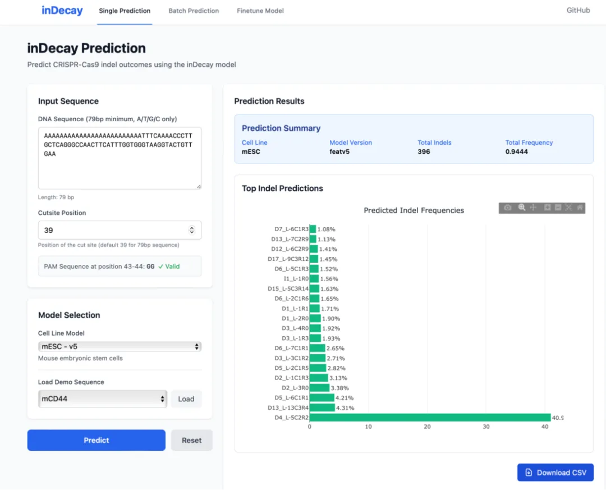Select the chart zoom magnifier tool
The image size is (606, 490).
522,208
